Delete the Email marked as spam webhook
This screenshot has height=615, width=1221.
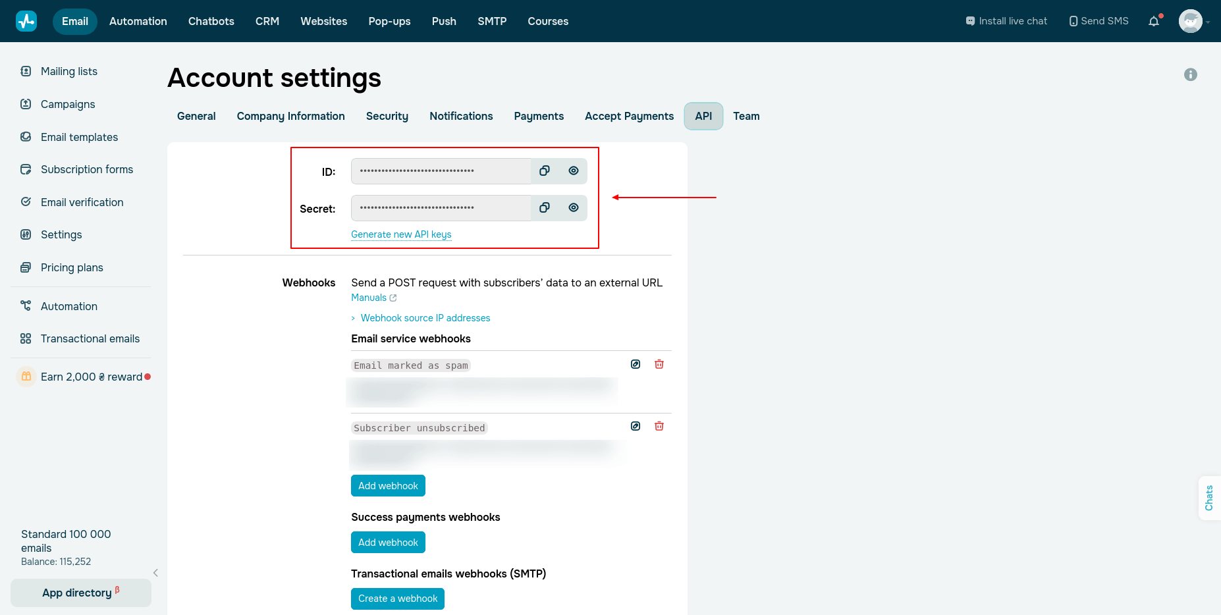pos(659,364)
